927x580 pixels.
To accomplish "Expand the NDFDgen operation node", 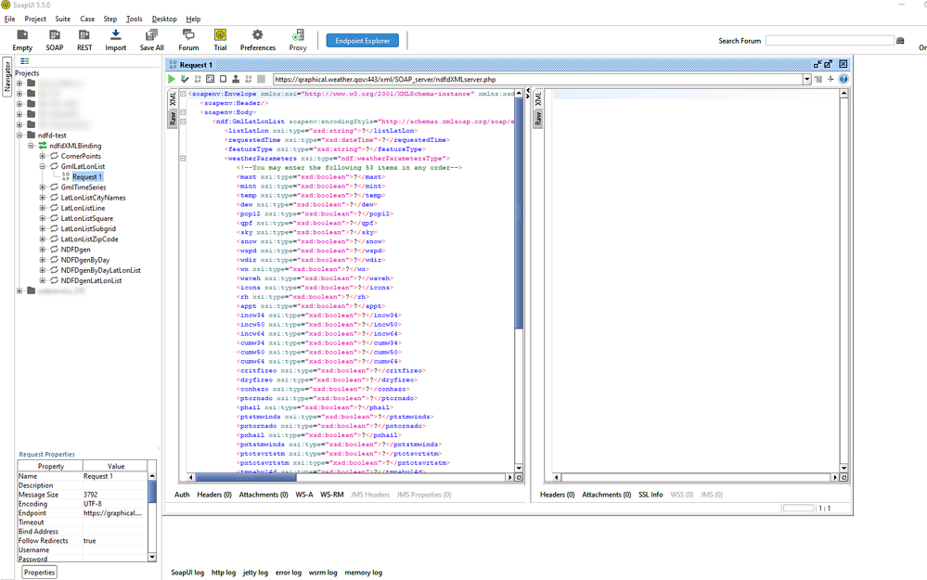I will (43, 250).
